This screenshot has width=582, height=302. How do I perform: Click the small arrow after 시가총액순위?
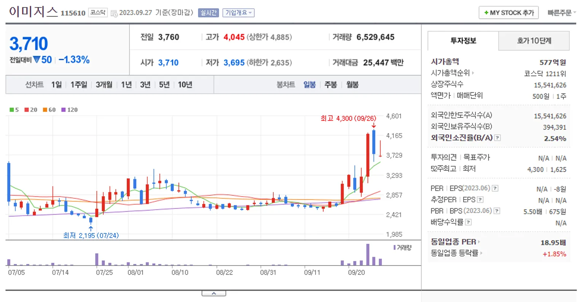473,73
